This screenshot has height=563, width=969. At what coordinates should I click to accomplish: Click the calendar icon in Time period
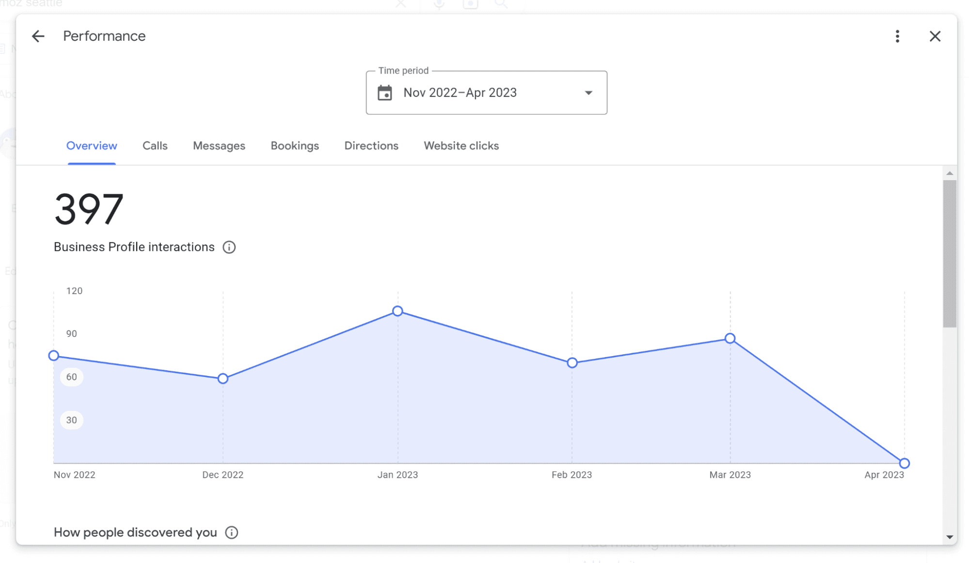[x=385, y=93]
